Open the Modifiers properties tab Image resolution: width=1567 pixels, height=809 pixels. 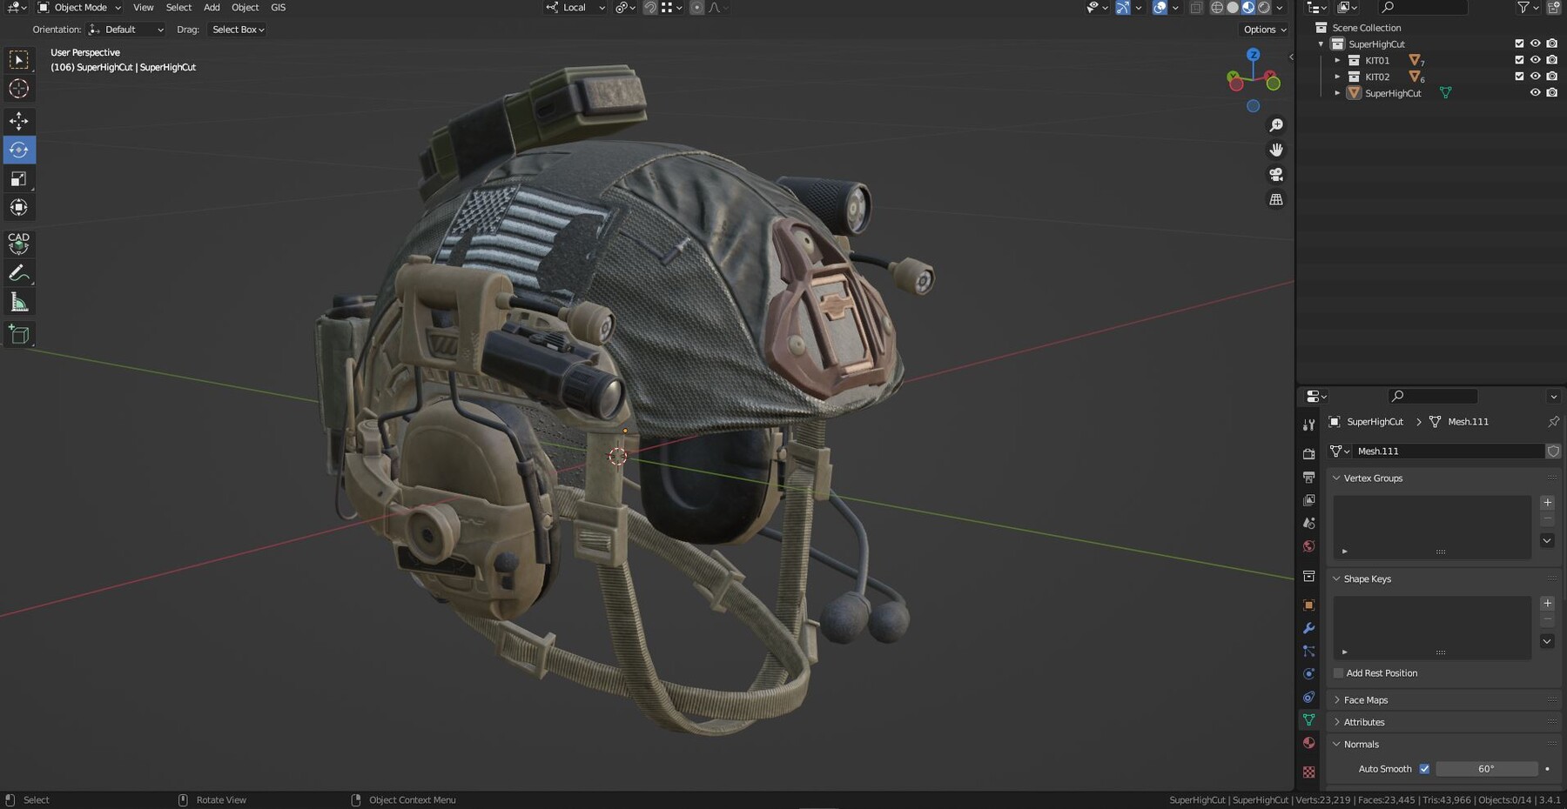tap(1308, 628)
